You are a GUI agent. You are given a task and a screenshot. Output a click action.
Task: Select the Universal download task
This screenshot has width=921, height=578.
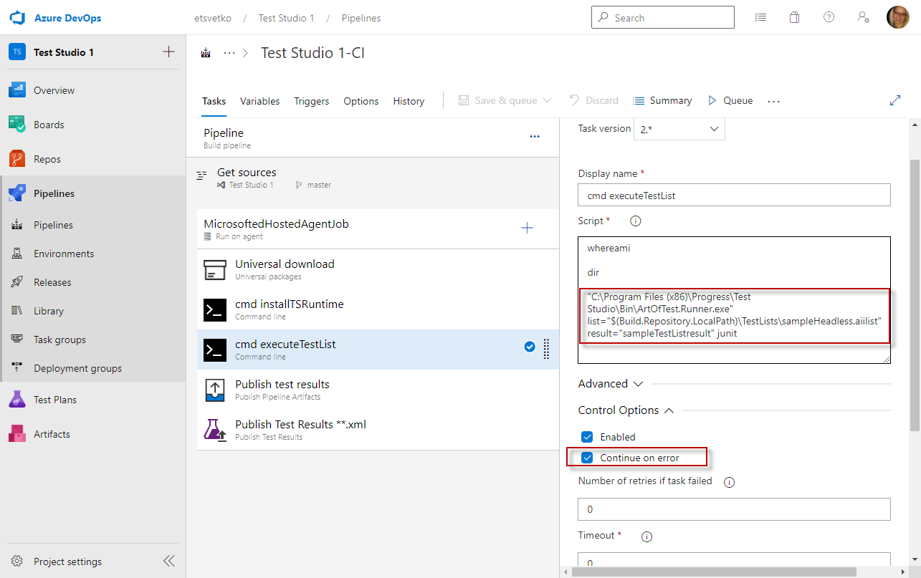tap(378, 269)
